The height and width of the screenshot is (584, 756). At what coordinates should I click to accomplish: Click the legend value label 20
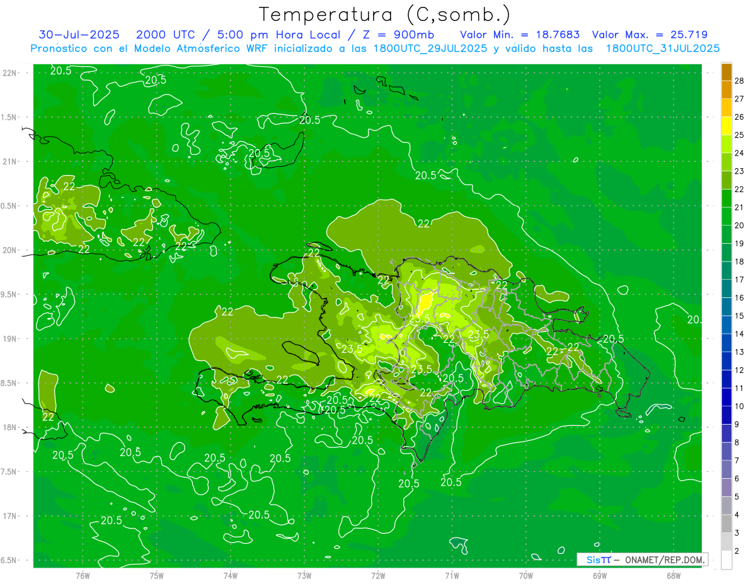coord(740,226)
